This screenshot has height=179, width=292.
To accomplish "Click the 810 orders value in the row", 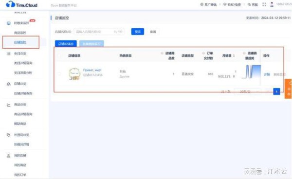I will point(210,74).
